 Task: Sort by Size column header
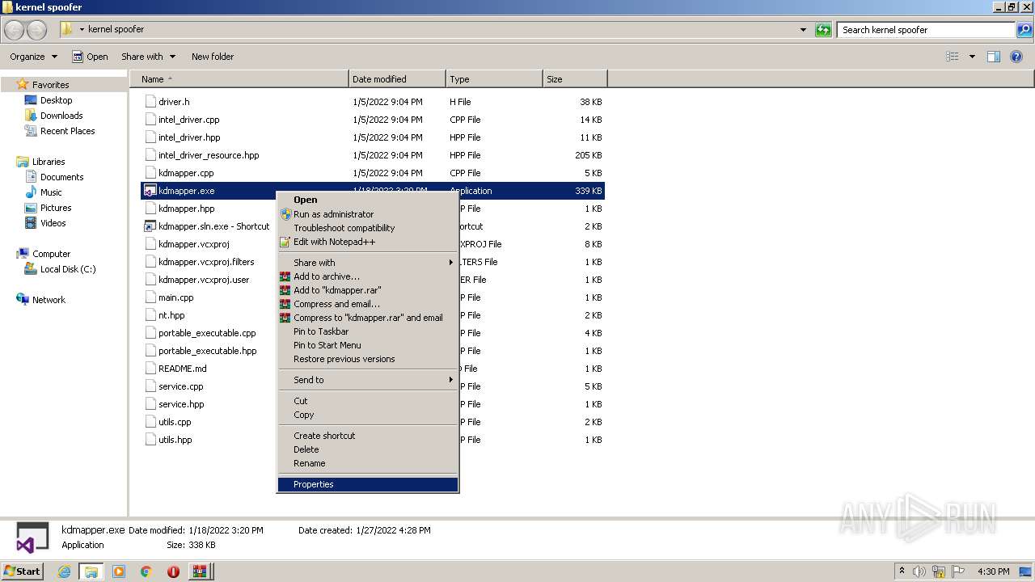[575, 79]
